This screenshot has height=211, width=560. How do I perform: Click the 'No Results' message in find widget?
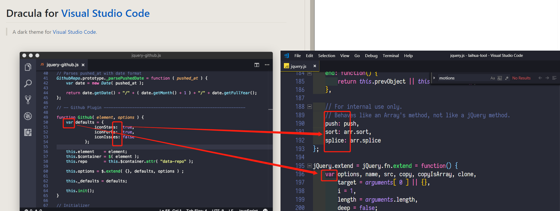521,78
